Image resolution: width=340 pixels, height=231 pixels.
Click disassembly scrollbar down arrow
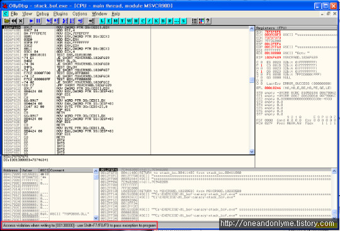pos(251,151)
